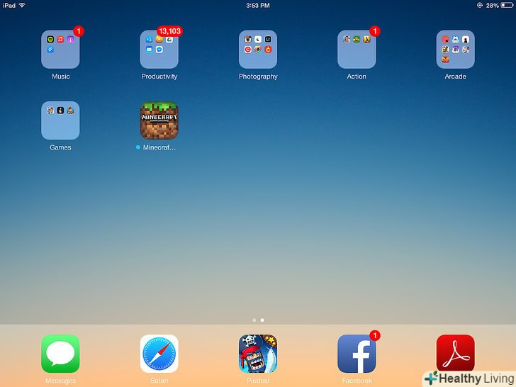Screen dimensions: 516x387
Task: Tap the Arcade folder label
Action: 456,77
